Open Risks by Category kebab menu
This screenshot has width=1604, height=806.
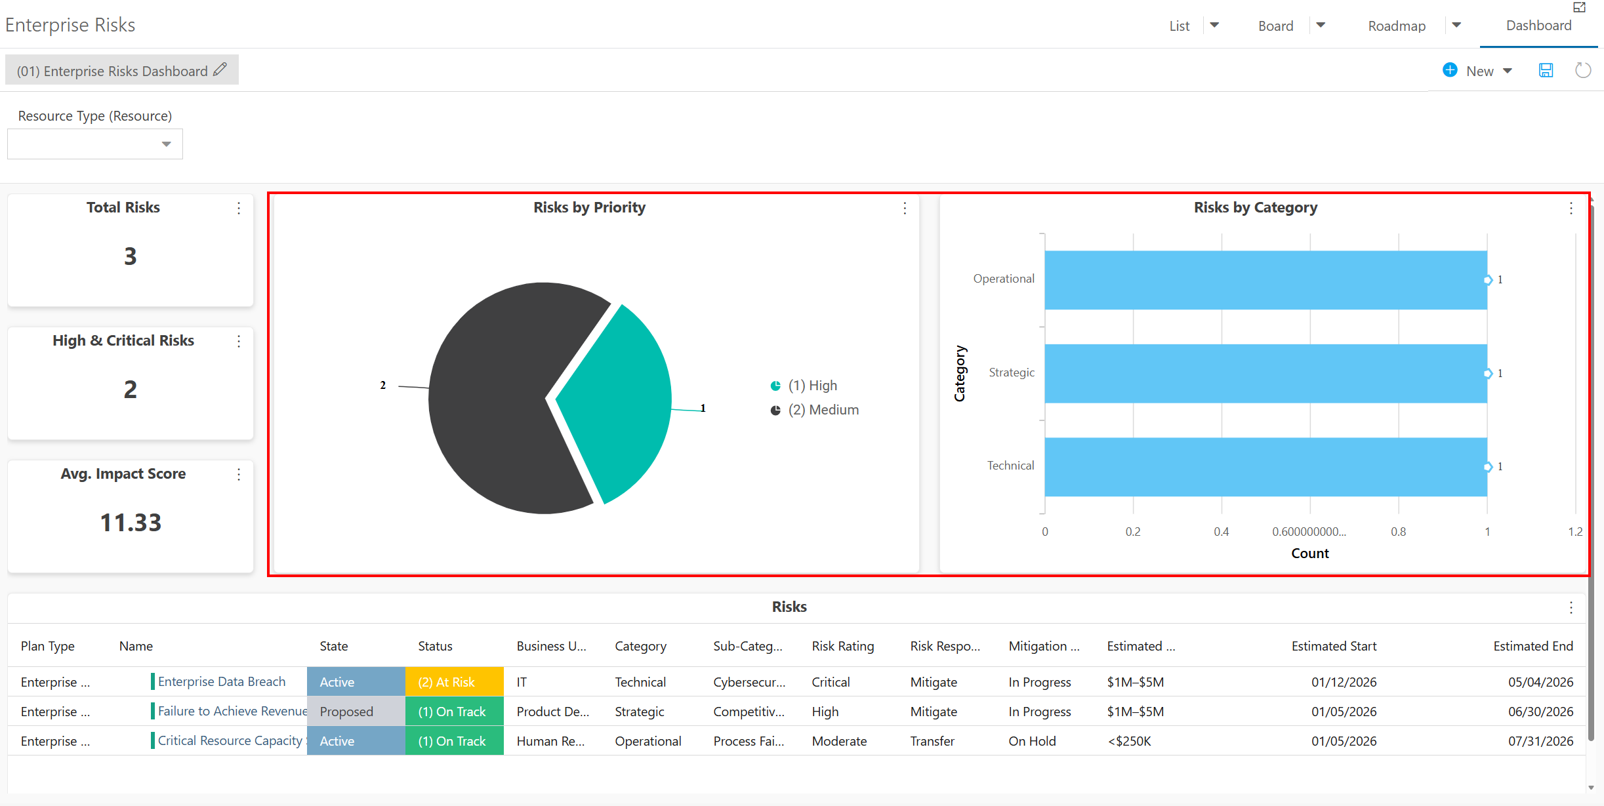pos(1571,208)
